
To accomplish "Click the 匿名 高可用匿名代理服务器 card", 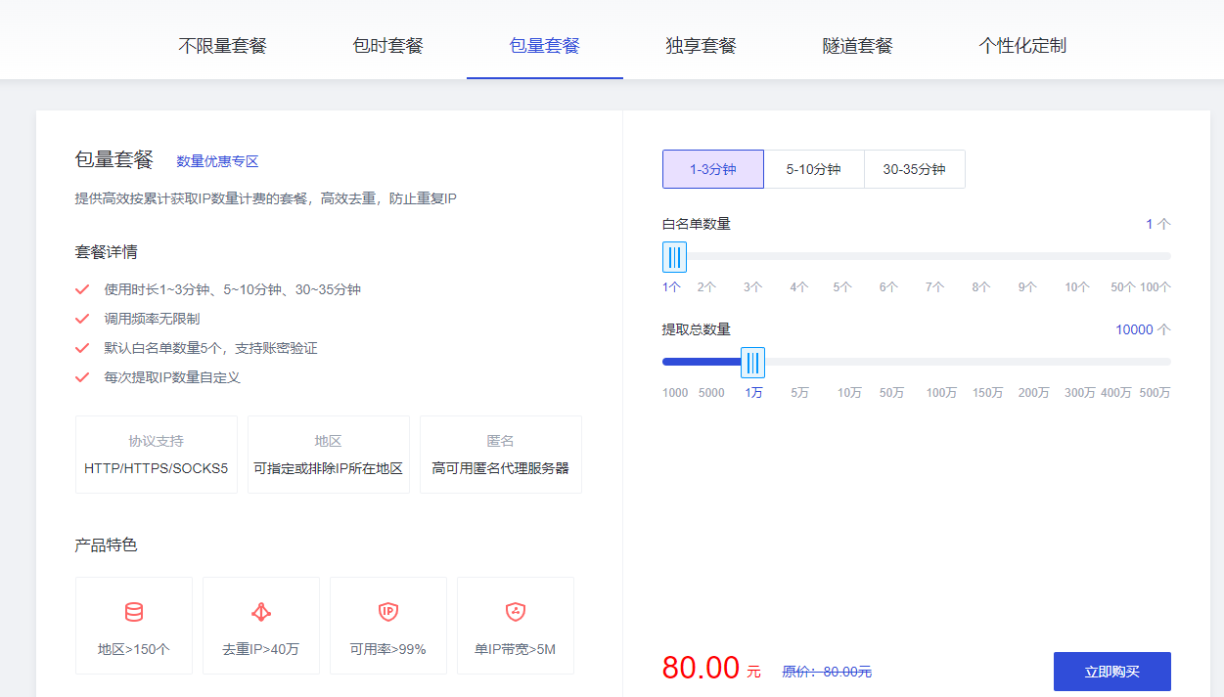I will coord(501,455).
